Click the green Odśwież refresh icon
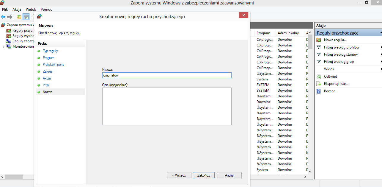This screenshot has width=382, height=187. [x=319, y=77]
